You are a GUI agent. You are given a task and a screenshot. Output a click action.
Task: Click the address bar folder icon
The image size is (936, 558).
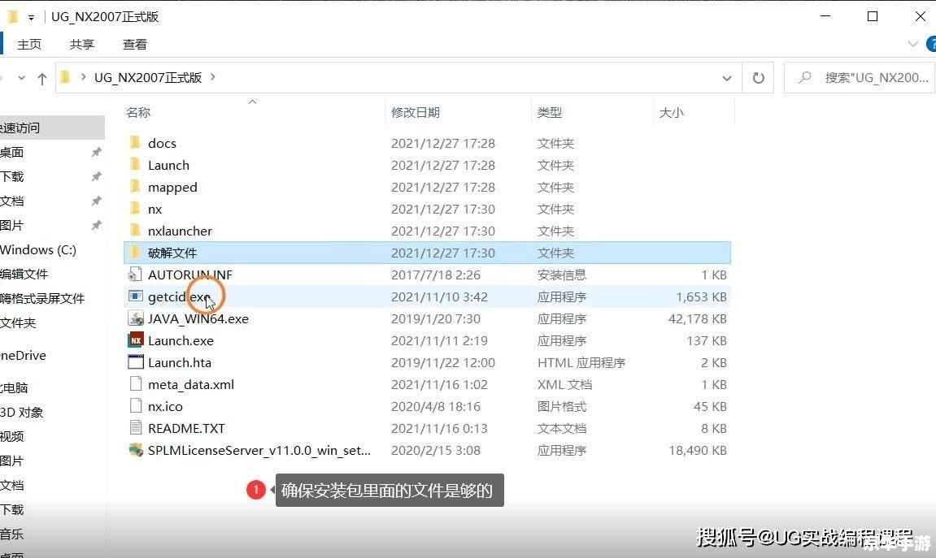point(66,77)
